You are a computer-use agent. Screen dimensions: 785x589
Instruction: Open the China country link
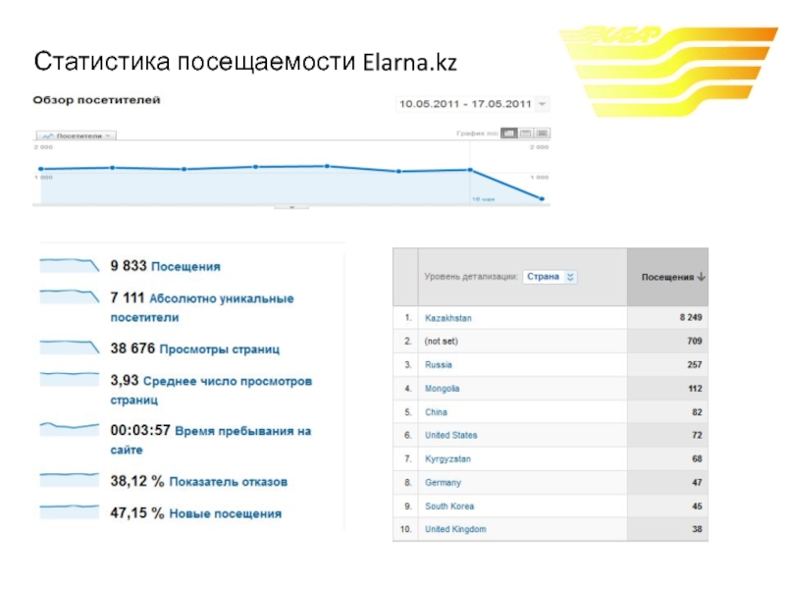436,412
